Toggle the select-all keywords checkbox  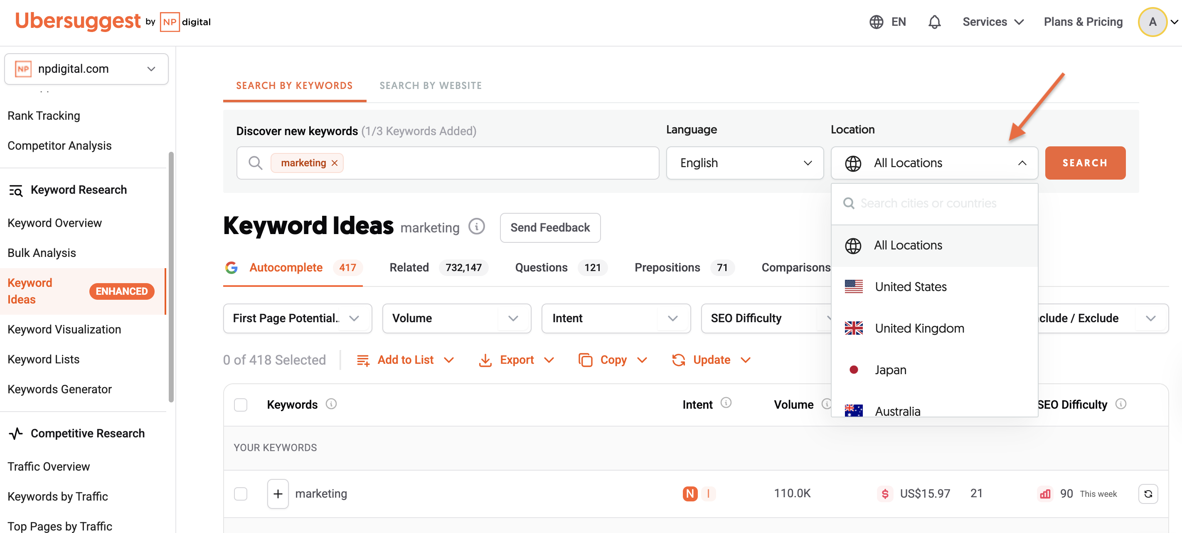(x=241, y=405)
